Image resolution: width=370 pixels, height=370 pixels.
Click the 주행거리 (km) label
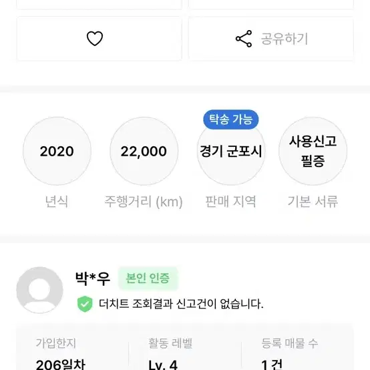click(x=144, y=202)
